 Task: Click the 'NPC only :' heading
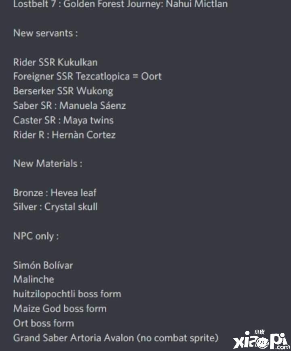click(36, 236)
